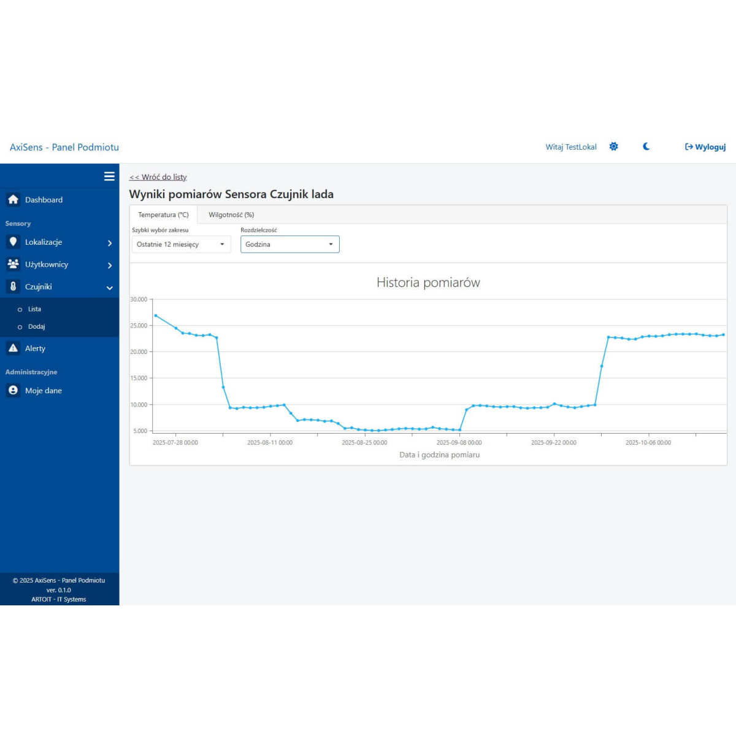Open settings with the gear icon
Screen dimensions: 736x736
click(x=613, y=147)
